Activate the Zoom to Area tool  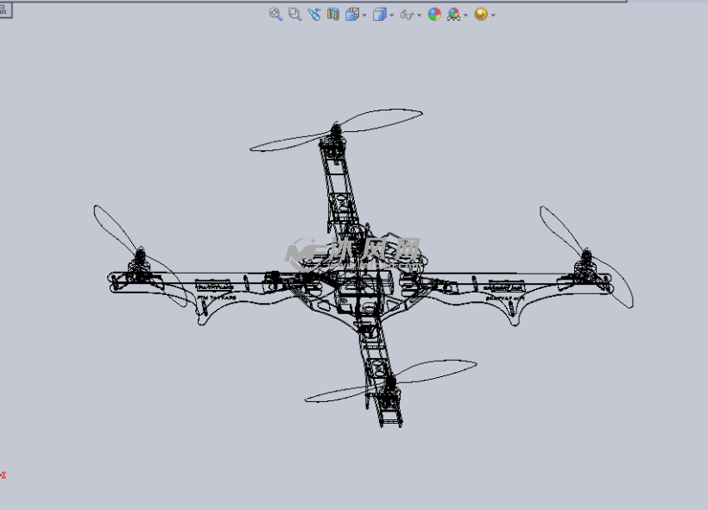click(294, 14)
